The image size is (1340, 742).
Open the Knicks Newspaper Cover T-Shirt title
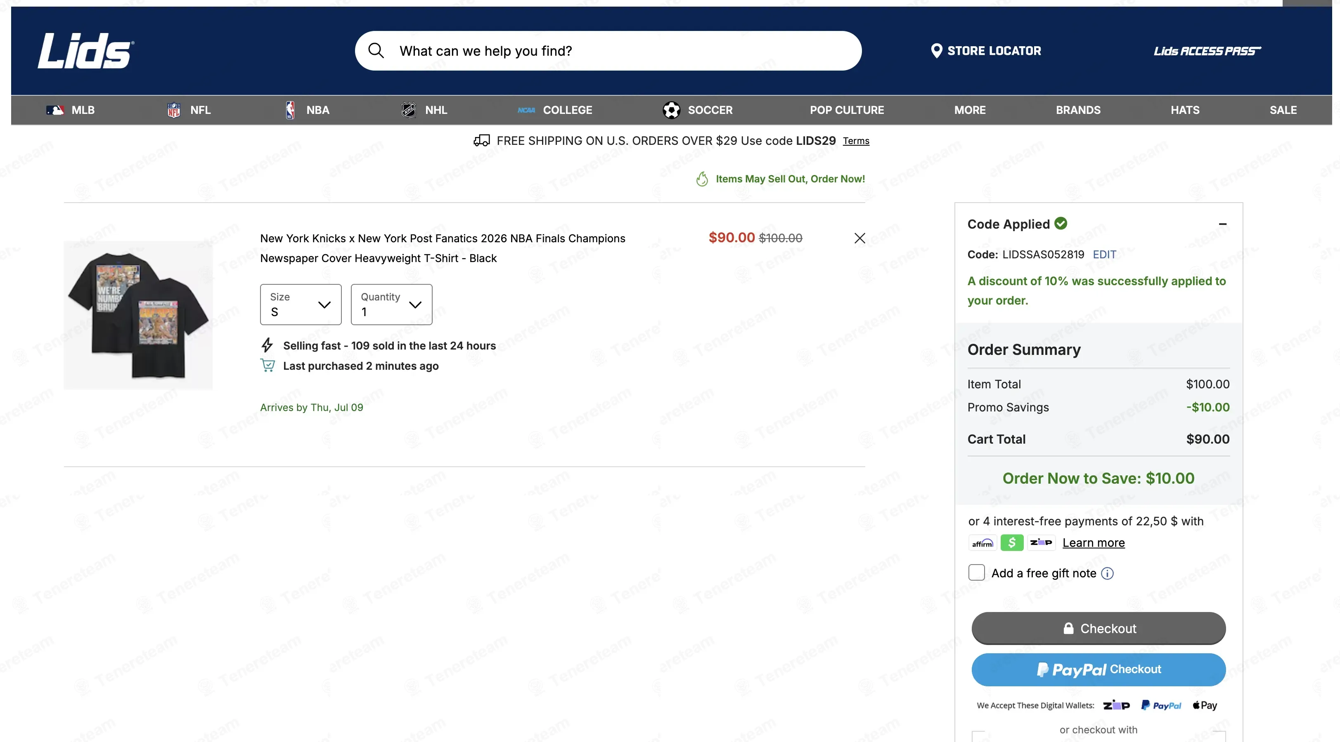pos(443,248)
